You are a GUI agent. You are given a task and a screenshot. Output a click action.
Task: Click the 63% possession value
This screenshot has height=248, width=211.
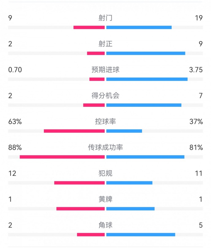click(15, 122)
